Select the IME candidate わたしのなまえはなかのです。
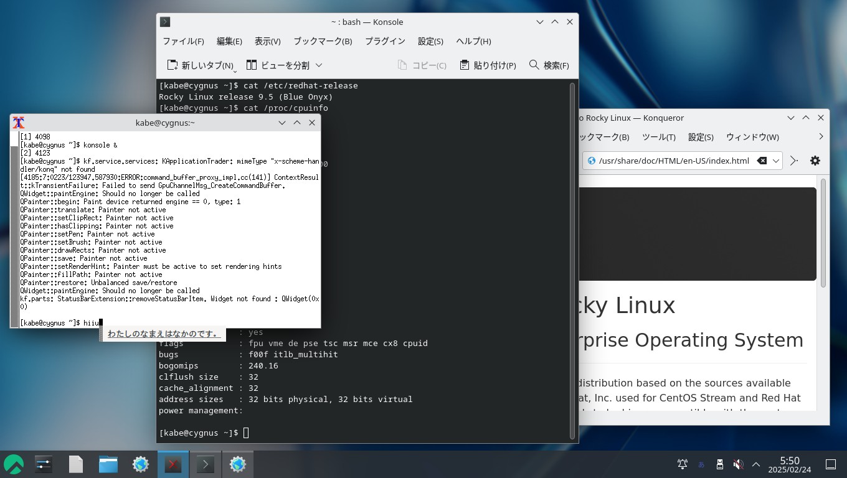The image size is (847, 478). point(164,334)
